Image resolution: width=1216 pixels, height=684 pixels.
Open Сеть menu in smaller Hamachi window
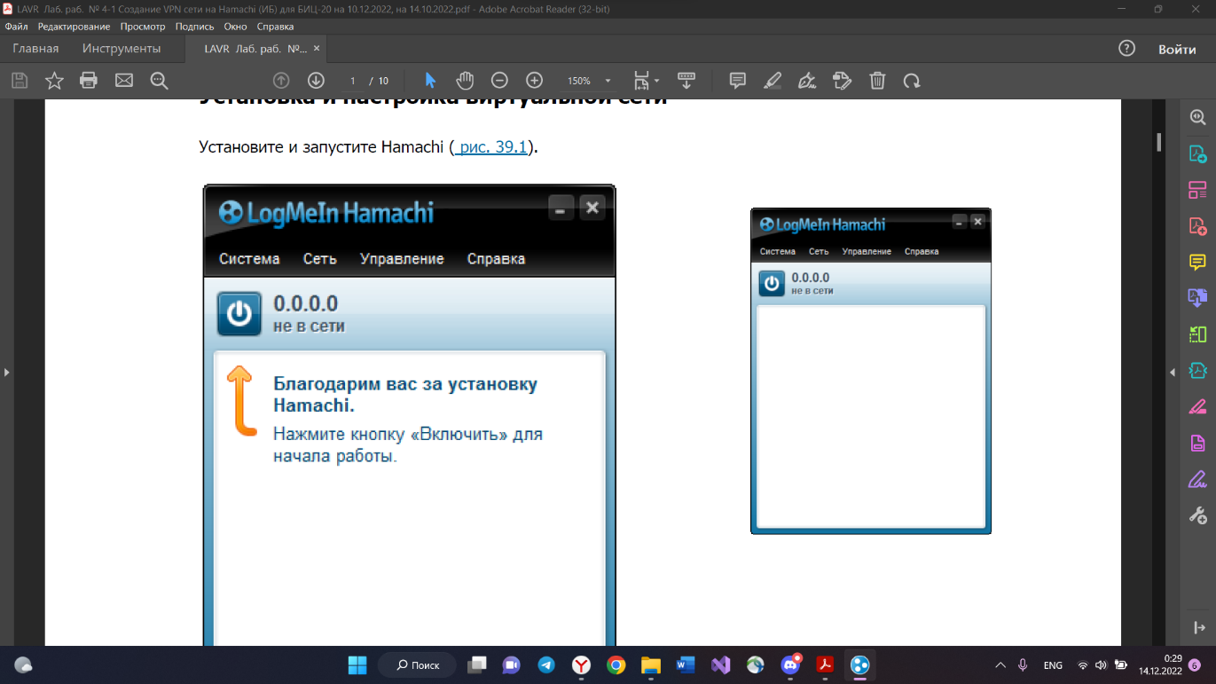point(819,252)
